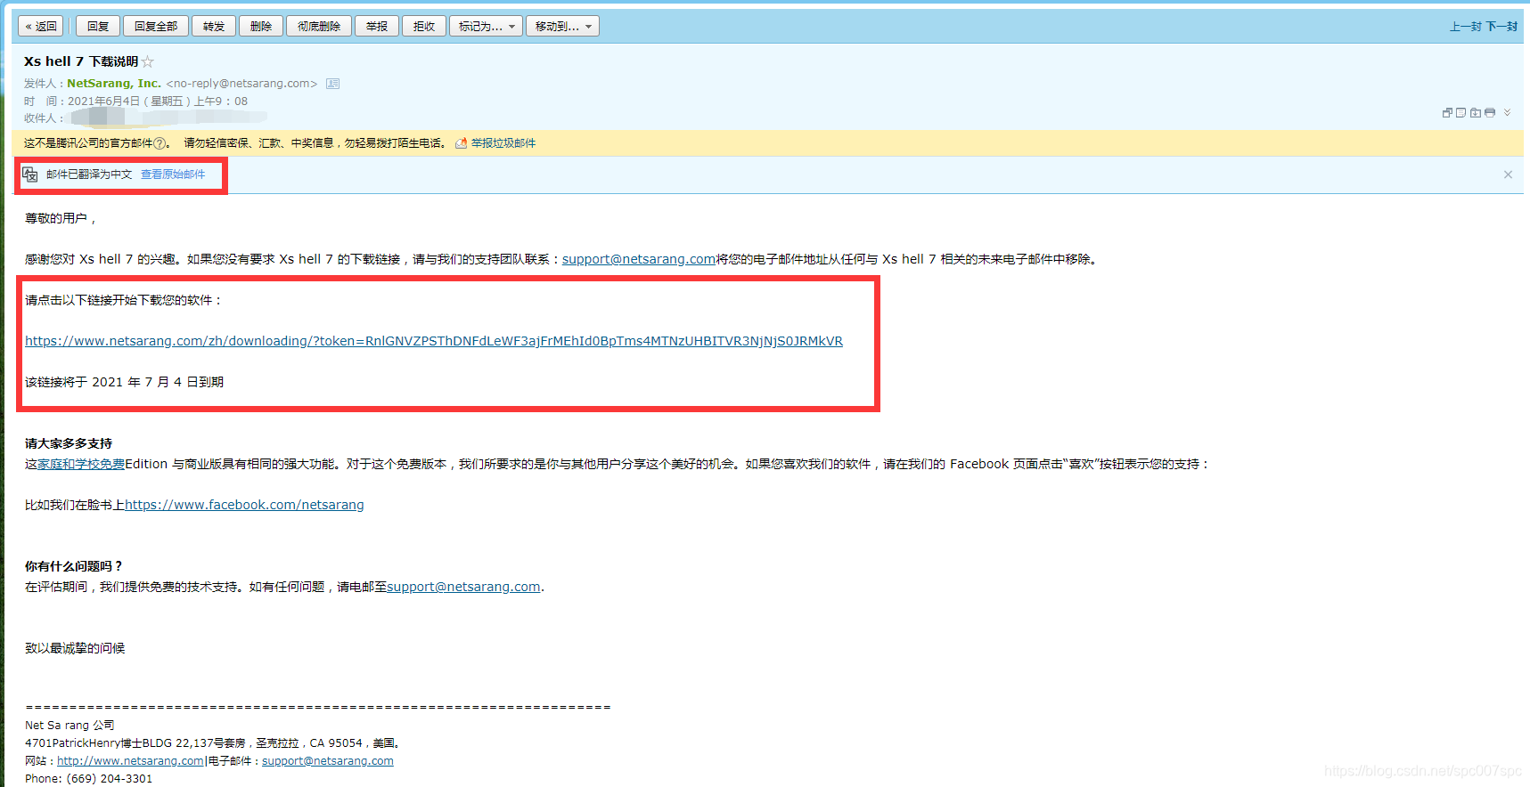Click footer support@netsarang.com email link
Viewport: 1530px width, 787px height.
(x=328, y=761)
